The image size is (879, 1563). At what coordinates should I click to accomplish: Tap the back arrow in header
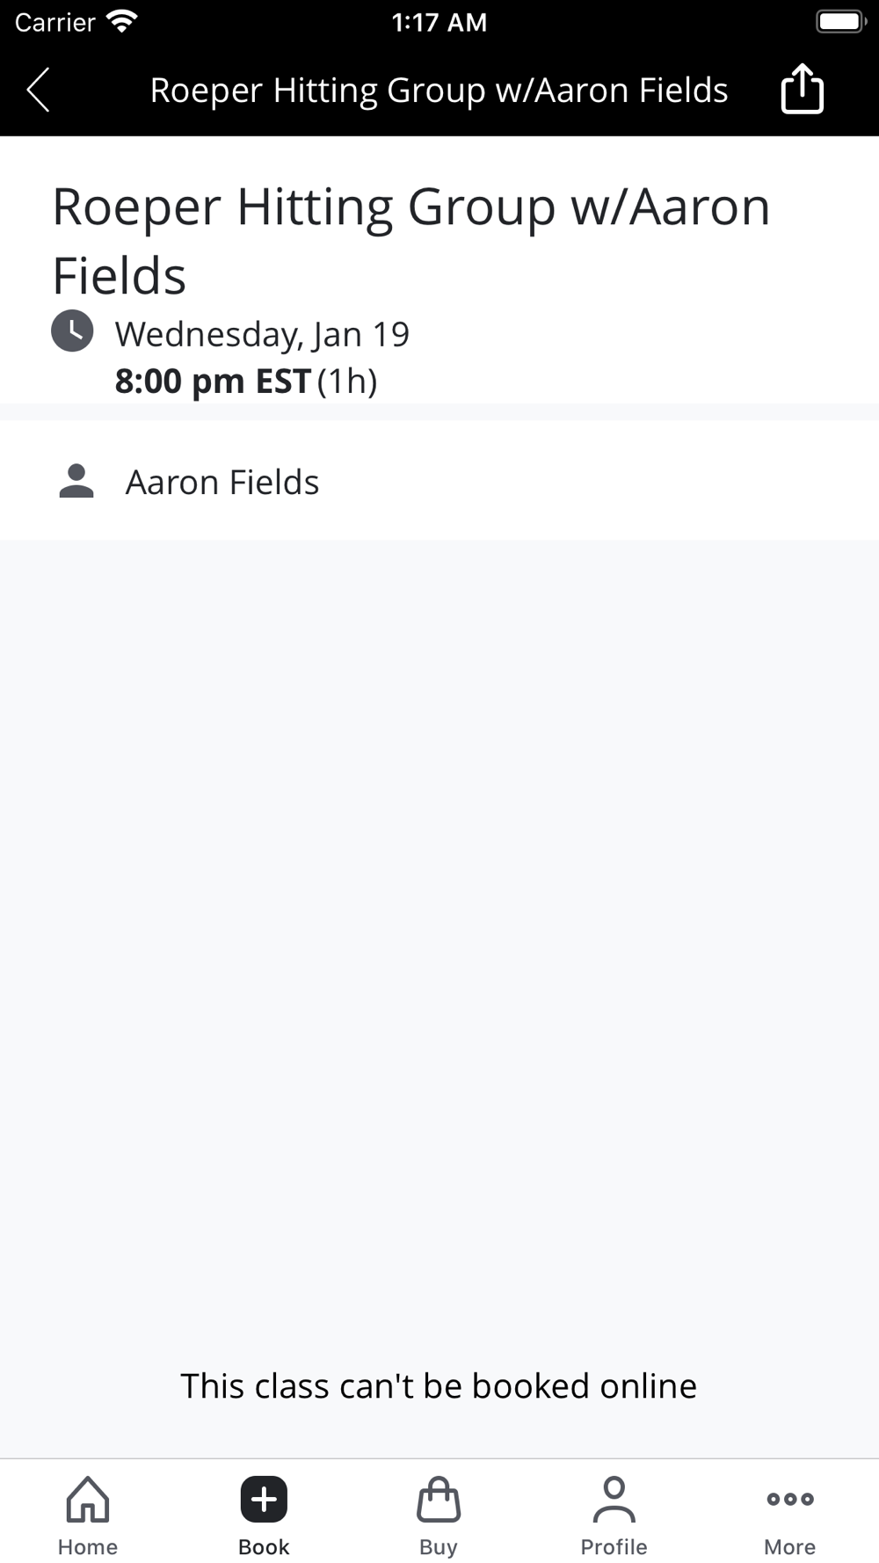coord(39,90)
